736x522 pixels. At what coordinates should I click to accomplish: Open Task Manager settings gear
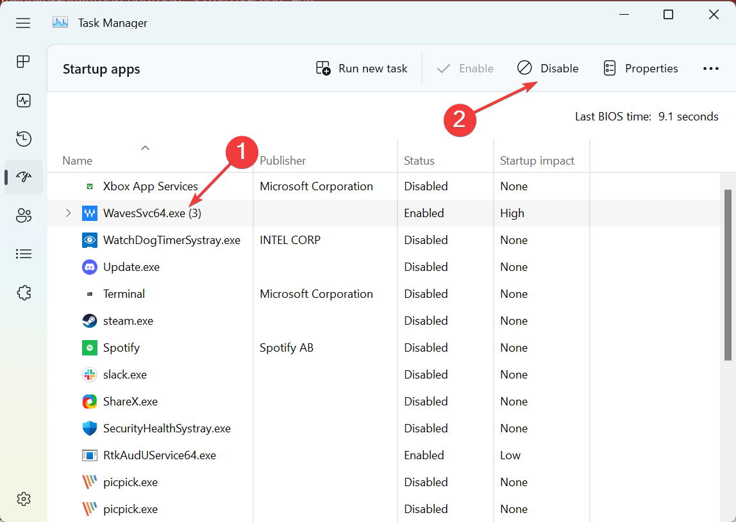pyautogui.click(x=24, y=498)
